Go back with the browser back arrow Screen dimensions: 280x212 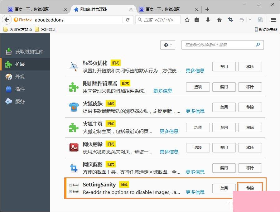7,20
